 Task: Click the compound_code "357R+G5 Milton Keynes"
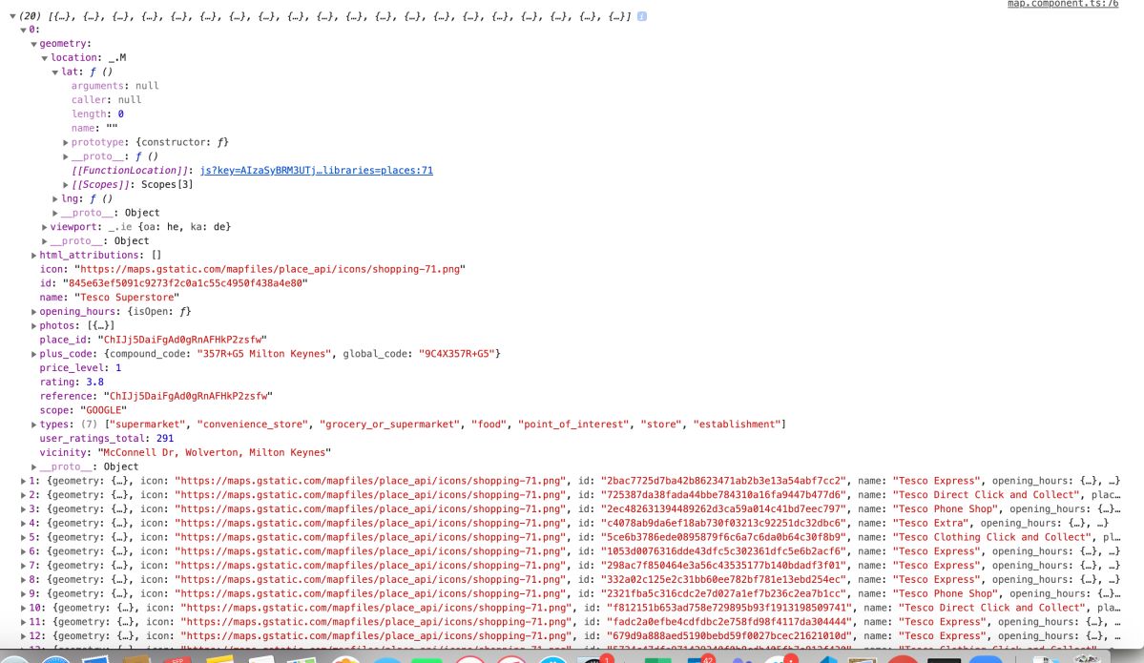tap(264, 354)
